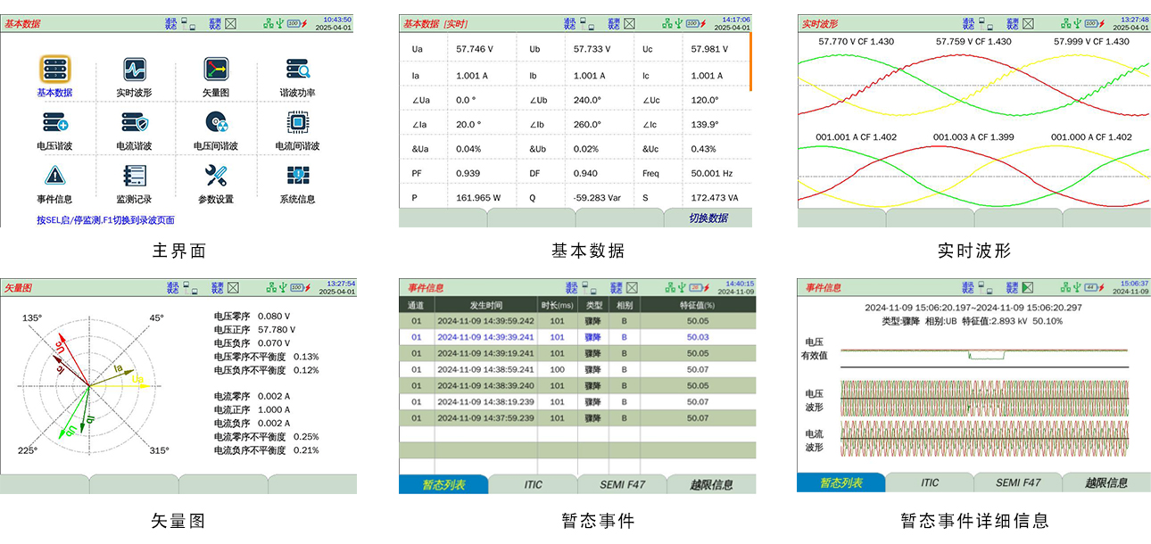Open 越限信息 tab on the event list screen

[711, 484]
